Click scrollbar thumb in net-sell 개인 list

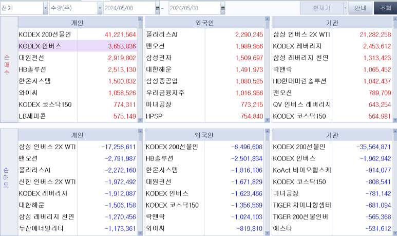coord(140,137)
